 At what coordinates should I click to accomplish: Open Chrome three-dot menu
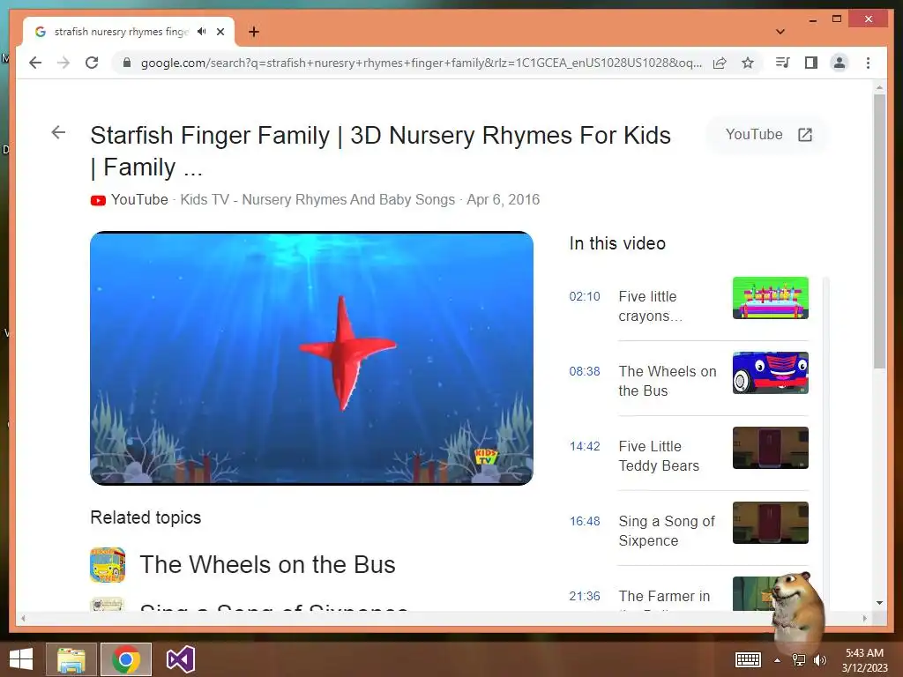tap(868, 63)
